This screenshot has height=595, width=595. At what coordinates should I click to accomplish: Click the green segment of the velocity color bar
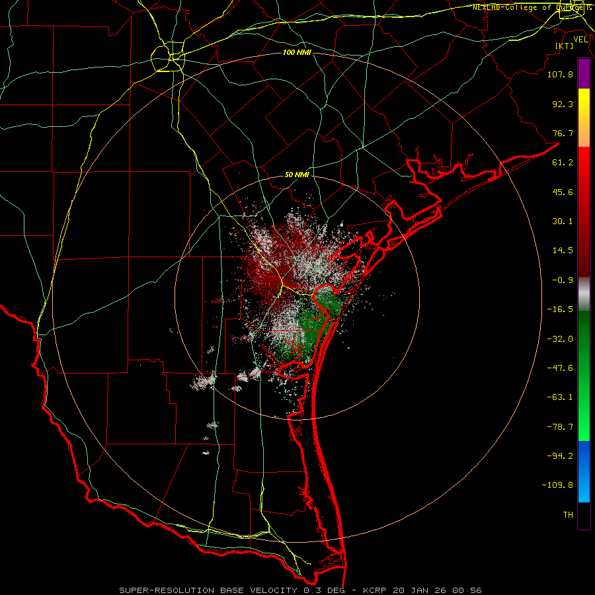point(584,376)
